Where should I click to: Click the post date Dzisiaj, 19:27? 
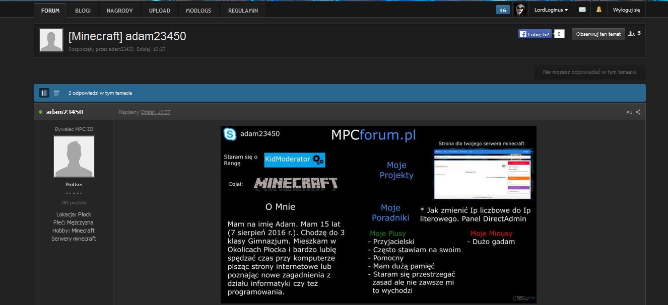tap(155, 112)
